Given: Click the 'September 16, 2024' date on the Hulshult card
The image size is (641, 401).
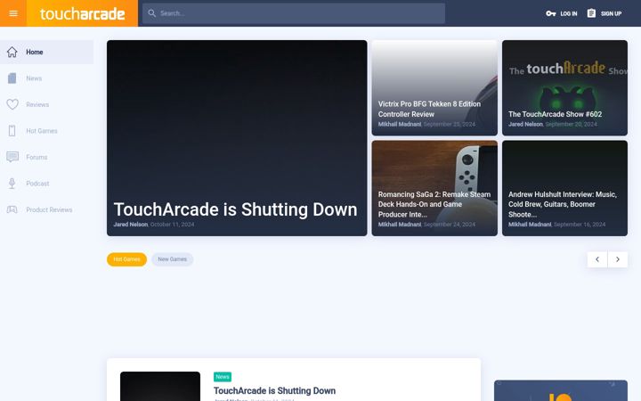Looking at the screenshot, I should point(580,225).
